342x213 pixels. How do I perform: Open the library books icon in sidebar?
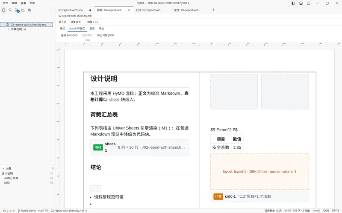[29, 10]
